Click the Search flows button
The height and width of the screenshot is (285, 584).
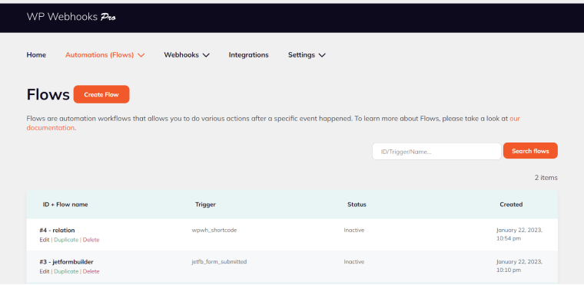(530, 151)
